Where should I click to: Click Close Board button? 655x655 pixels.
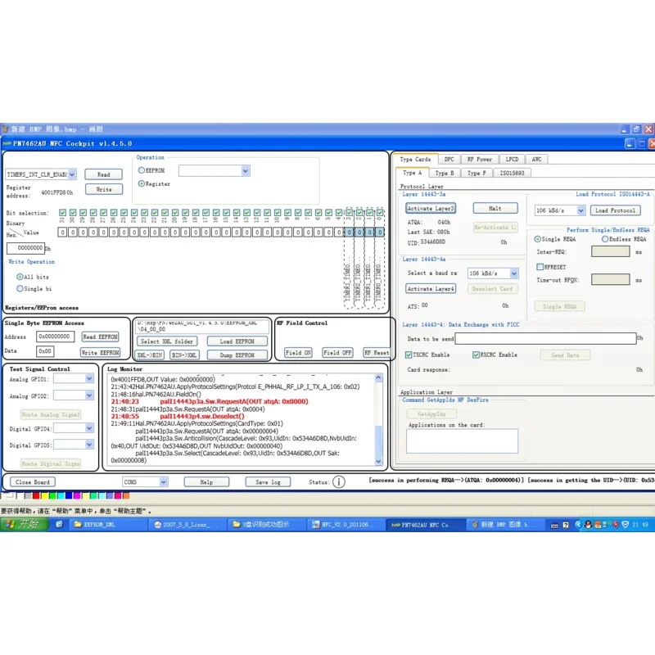(32, 481)
